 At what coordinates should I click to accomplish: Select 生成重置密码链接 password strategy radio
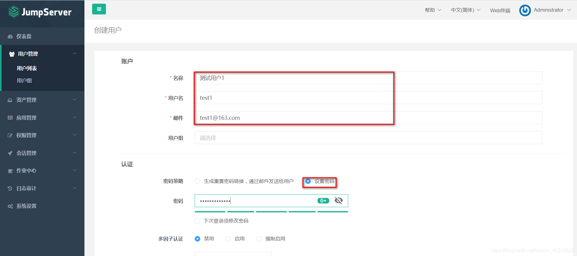click(x=197, y=181)
